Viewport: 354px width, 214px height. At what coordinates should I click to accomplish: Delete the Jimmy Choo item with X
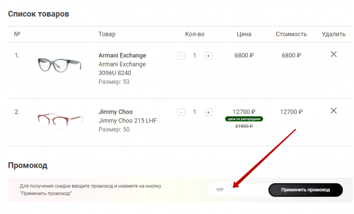click(333, 111)
